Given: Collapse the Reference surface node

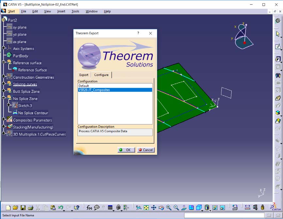Looking at the screenshot, I should [3, 62].
